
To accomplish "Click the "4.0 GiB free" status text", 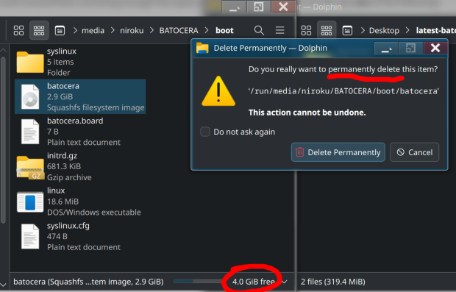I will click(253, 282).
